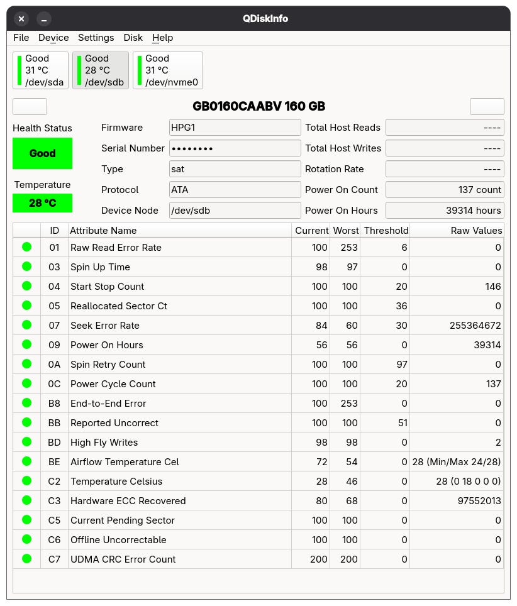517x606 pixels.
Task: Select the Reallocated Sector Ct threshold 36
Action: [x=401, y=306]
